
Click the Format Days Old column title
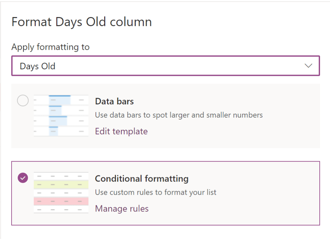click(82, 22)
